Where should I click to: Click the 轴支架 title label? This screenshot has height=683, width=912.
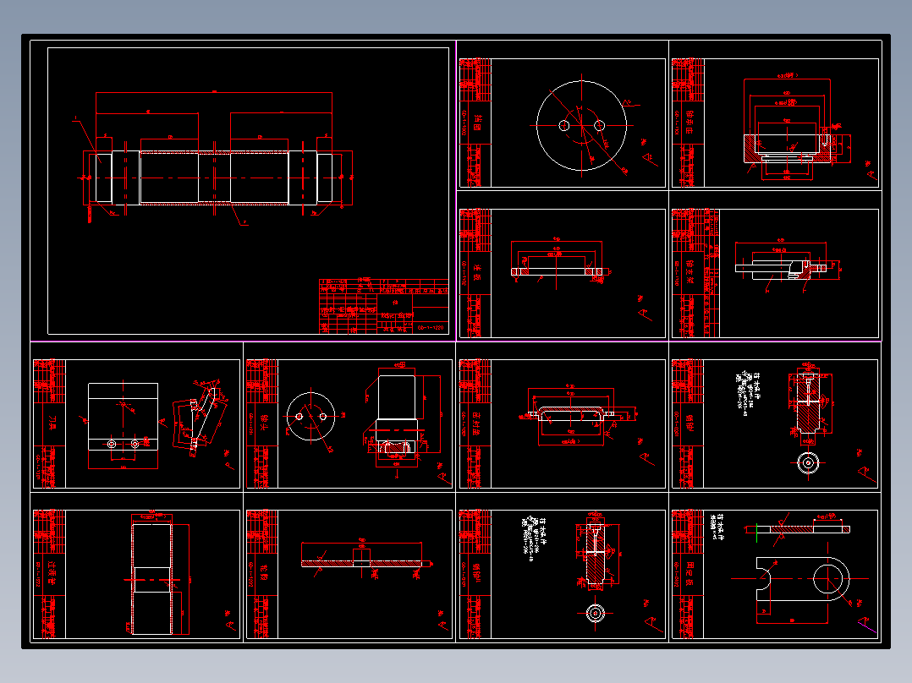click(x=689, y=272)
